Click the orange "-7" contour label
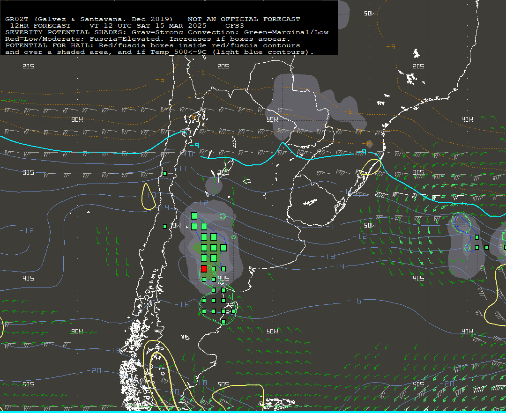Viewport: 506px width, 413px height. (x=187, y=100)
